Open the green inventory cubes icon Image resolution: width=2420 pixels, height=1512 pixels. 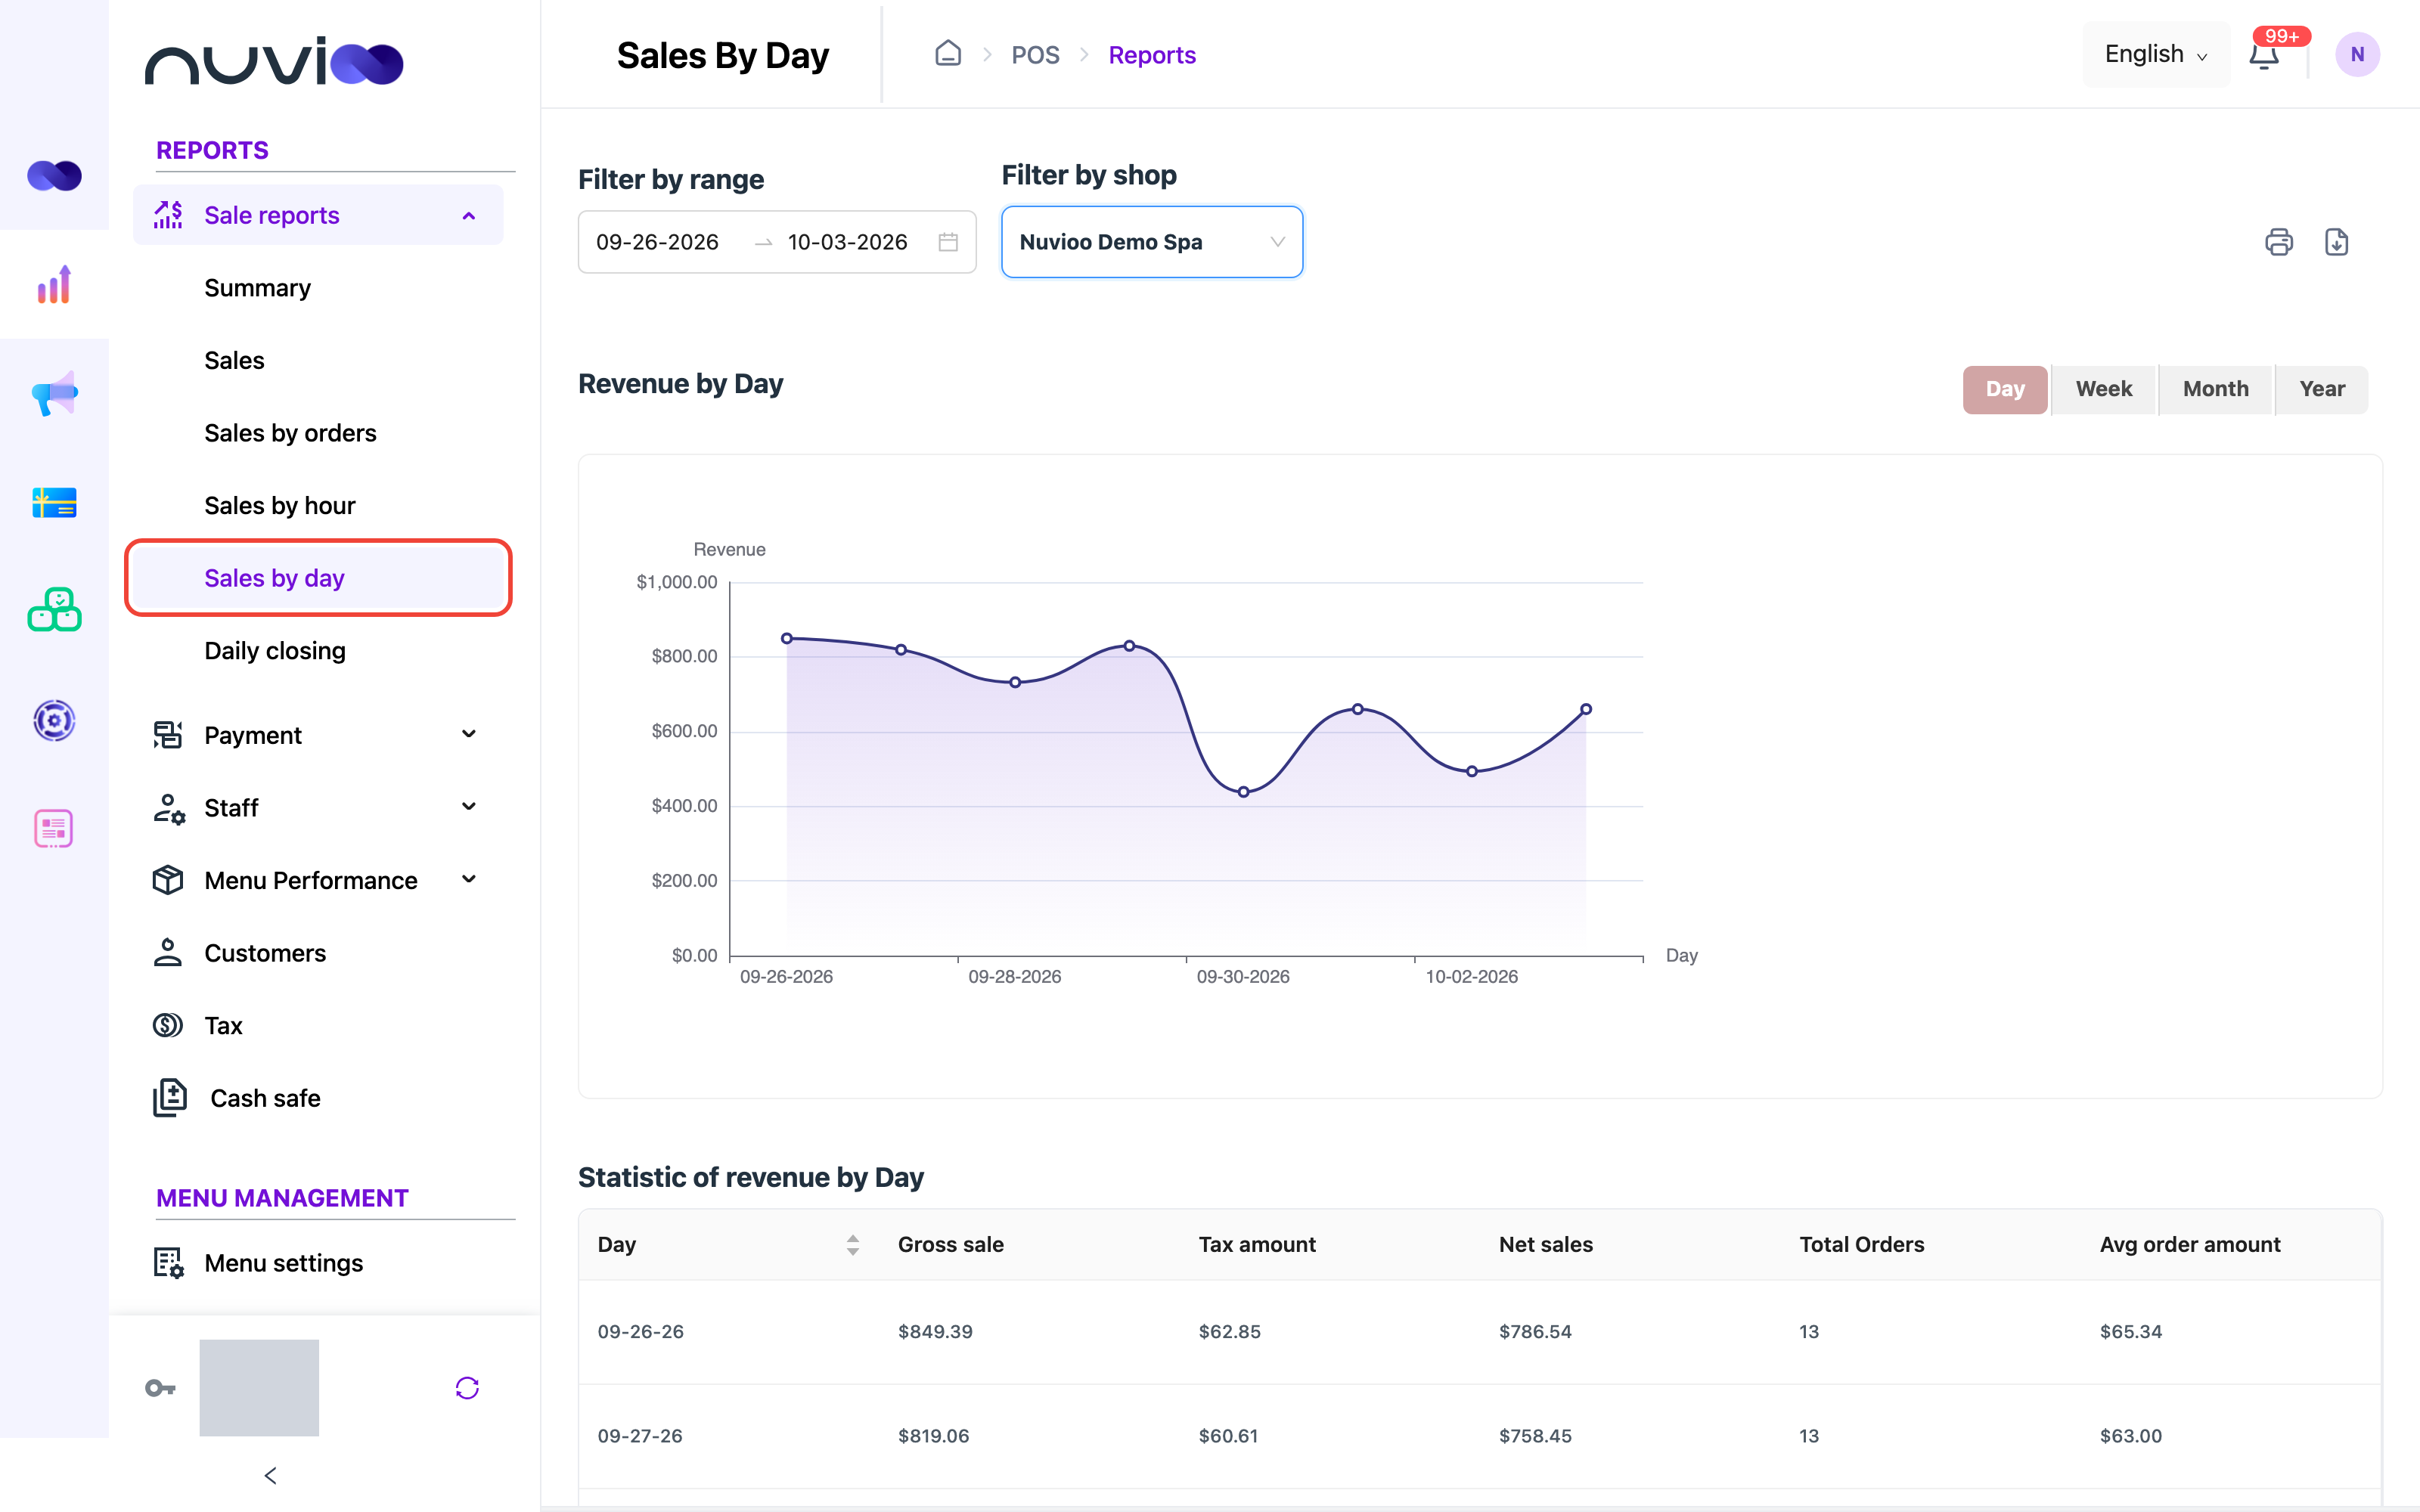[x=54, y=610]
